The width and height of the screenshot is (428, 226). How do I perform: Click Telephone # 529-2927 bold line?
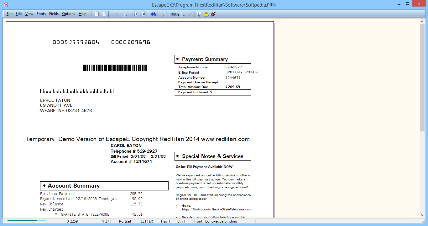134,151
